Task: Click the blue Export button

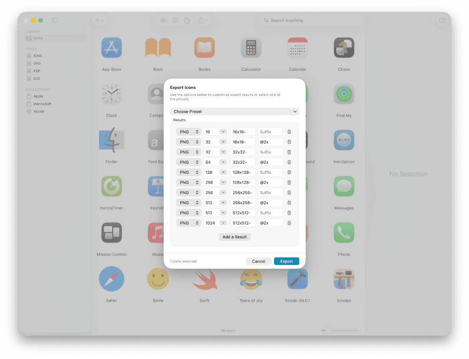Action: 286,261
